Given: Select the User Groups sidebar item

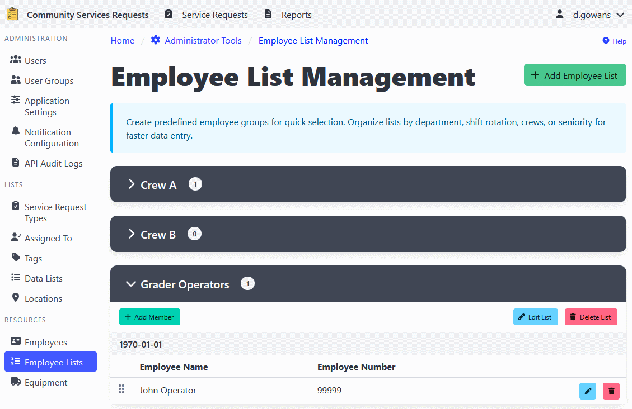Looking at the screenshot, I should [49, 80].
